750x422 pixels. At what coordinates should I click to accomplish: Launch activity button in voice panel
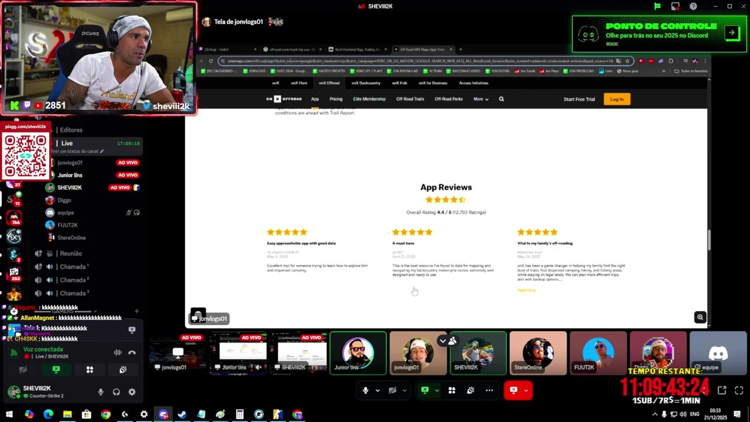click(90, 370)
